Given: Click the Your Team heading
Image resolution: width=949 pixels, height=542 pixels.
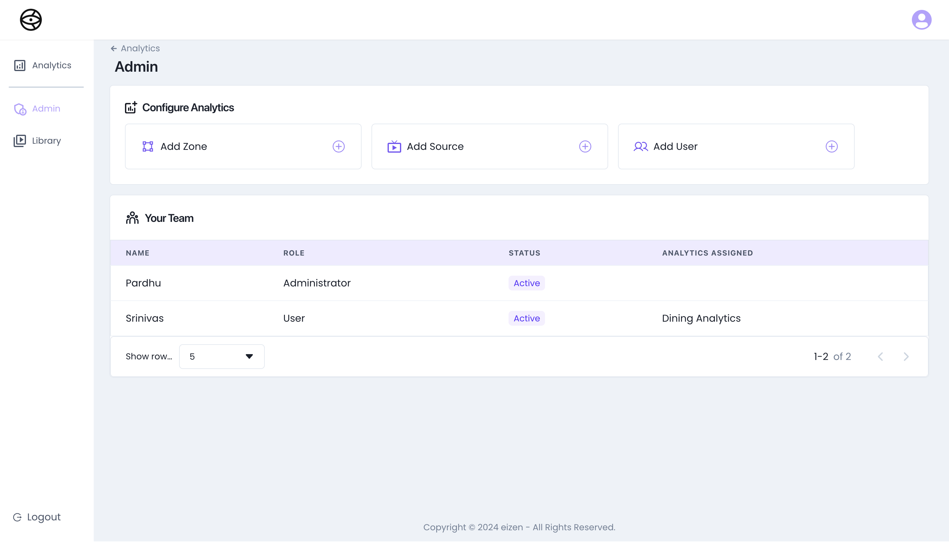Looking at the screenshot, I should [169, 218].
